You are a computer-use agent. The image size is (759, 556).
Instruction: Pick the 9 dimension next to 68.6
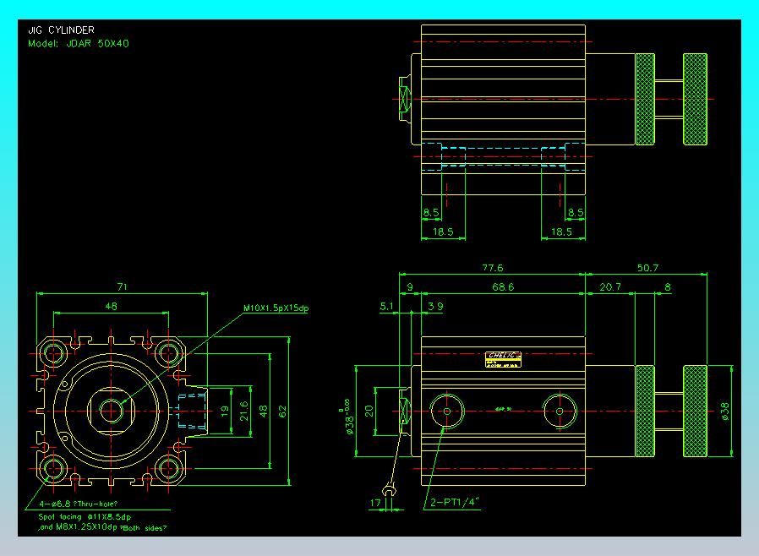click(x=410, y=287)
